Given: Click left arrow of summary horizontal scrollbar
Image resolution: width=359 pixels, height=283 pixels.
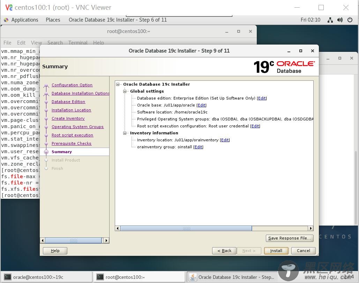Looking at the screenshot, I should tap(118, 228).
